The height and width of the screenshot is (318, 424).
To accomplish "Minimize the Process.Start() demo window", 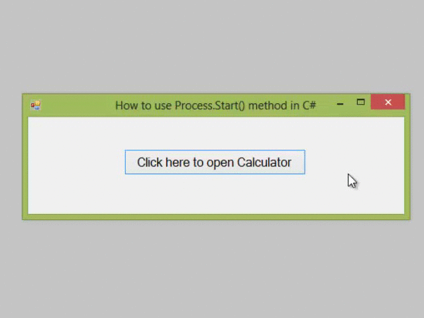I will tap(340, 103).
